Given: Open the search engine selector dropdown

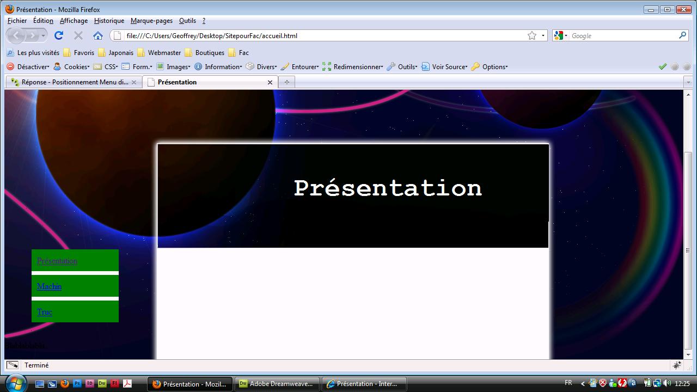Looking at the screenshot, I should (x=560, y=35).
